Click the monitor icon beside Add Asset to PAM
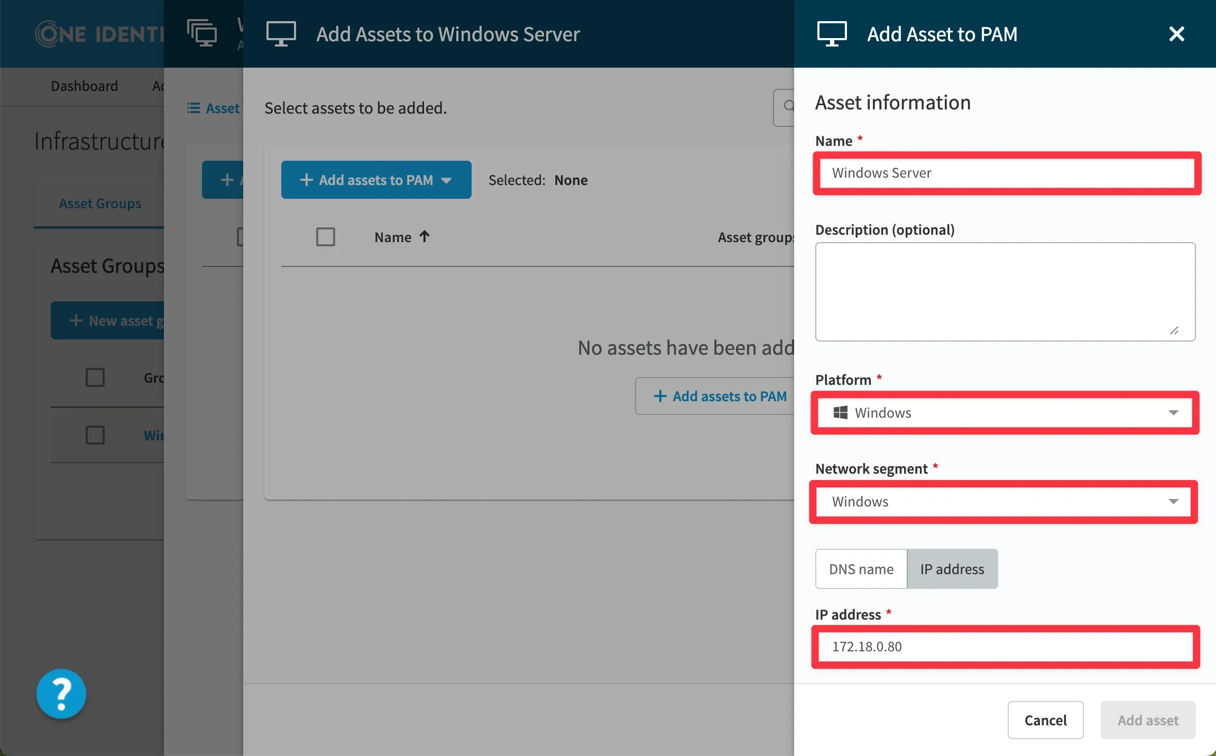This screenshot has height=756, width=1216. [x=832, y=34]
